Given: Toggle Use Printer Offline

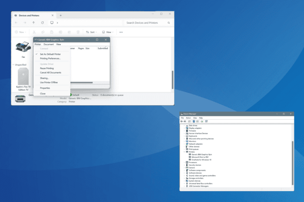Looking at the screenshot, I should click(x=49, y=83).
